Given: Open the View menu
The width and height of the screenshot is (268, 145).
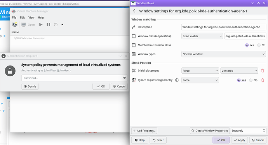Looking at the screenshot, I should tap(31, 17).
